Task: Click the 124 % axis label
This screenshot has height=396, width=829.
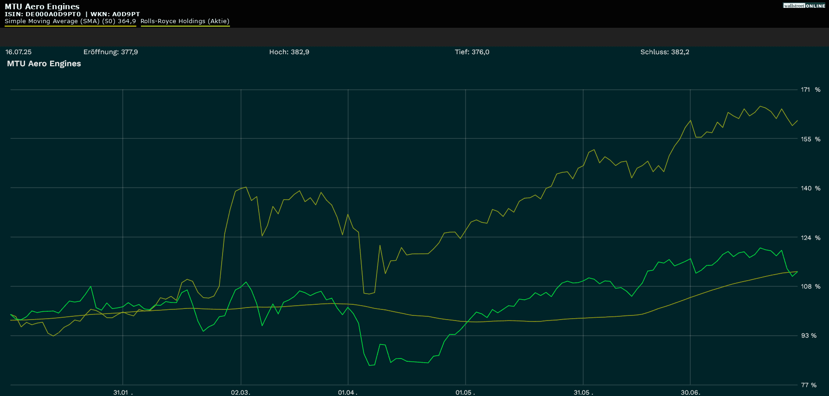Action: point(810,238)
